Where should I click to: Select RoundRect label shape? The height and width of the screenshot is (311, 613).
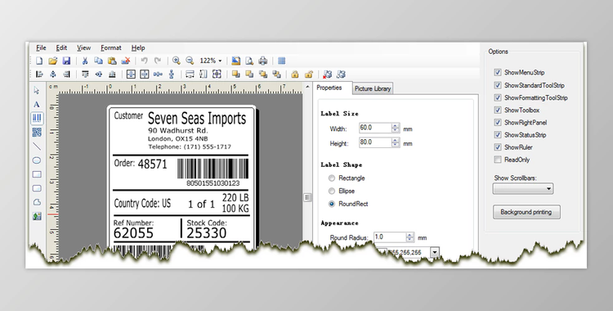tap(332, 204)
